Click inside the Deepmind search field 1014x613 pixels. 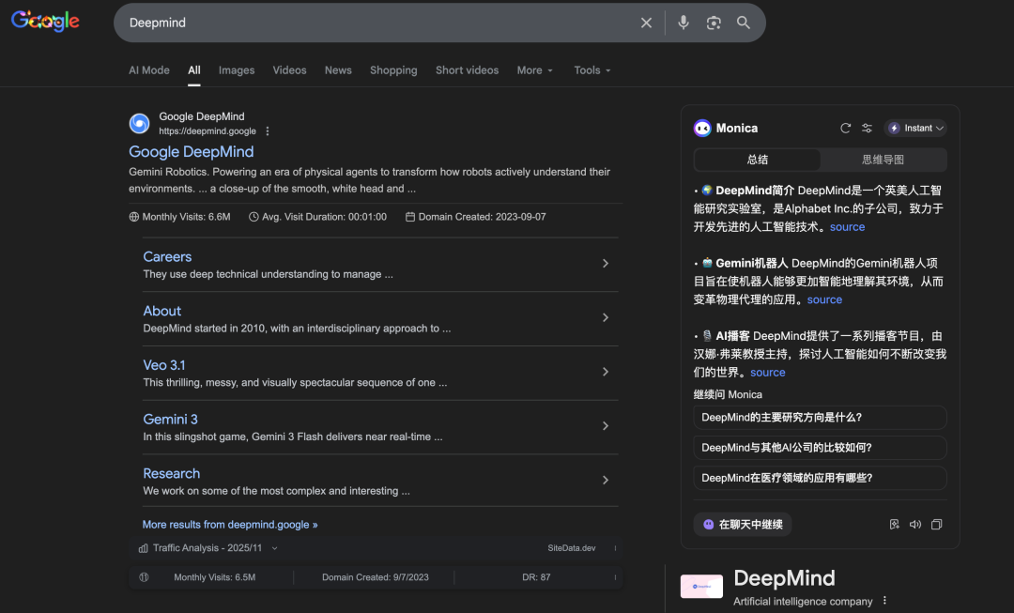coord(375,23)
